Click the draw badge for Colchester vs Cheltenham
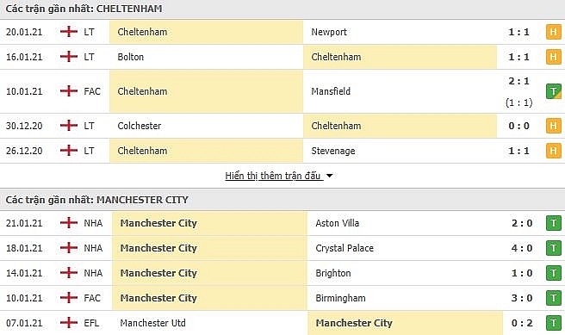The image size is (565, 335). coord(554,126)
